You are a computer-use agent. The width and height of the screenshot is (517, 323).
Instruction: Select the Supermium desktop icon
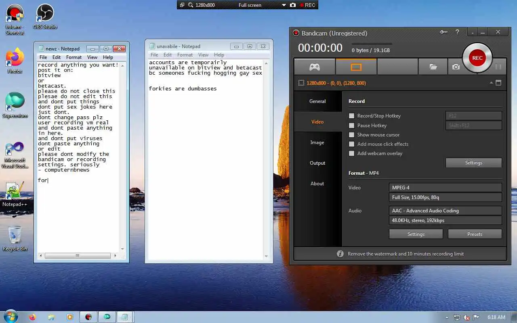tap(15, 105)
